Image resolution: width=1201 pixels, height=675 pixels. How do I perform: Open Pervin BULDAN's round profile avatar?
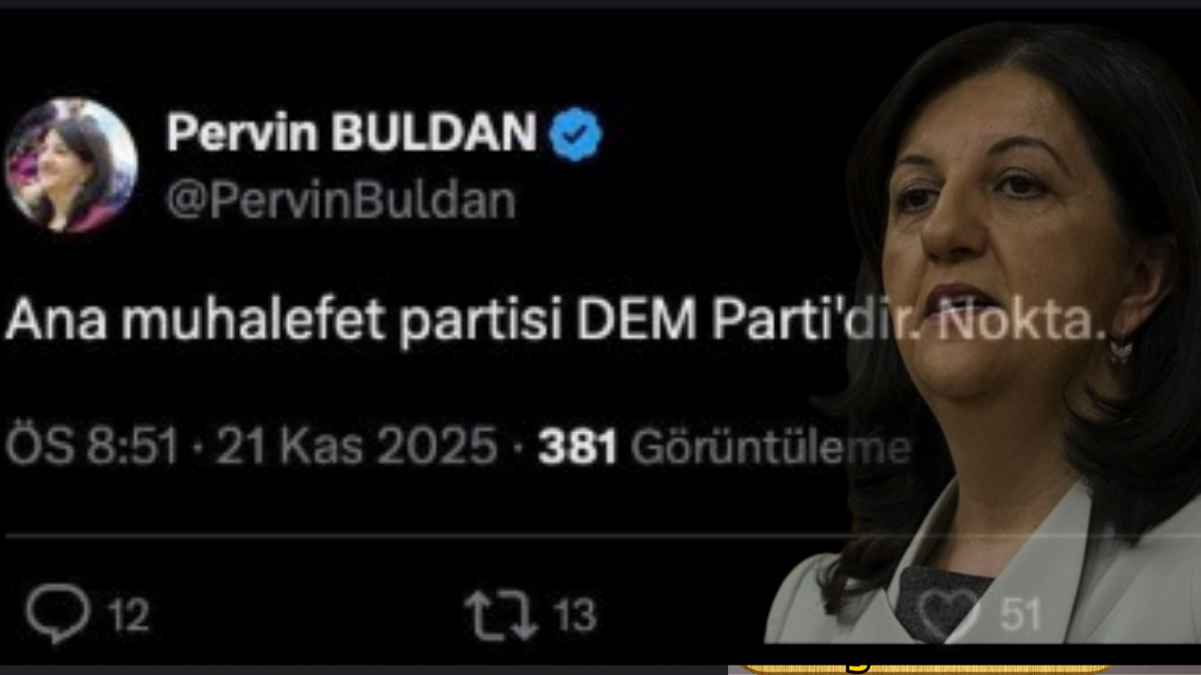(71, 165)
